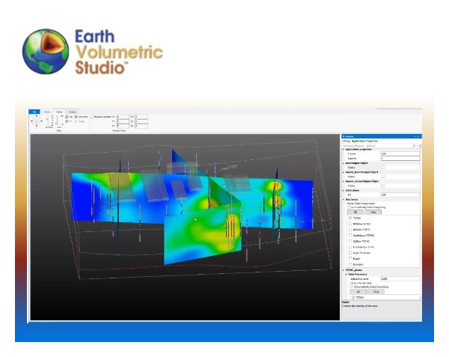This screenshot has height=357, width=449.
Task: Check the Elevation checkbox
Action: 350,264
